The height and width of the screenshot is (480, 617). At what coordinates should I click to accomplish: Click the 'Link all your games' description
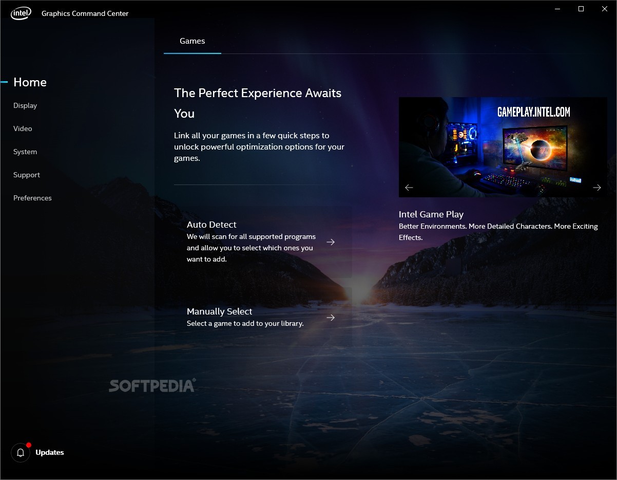(x=259, y=147)
